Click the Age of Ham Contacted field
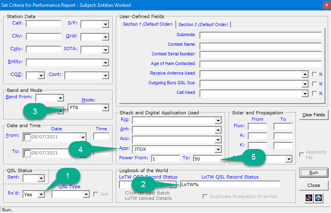The width and height of the screenshot is (331, 213). click(261, 64)
